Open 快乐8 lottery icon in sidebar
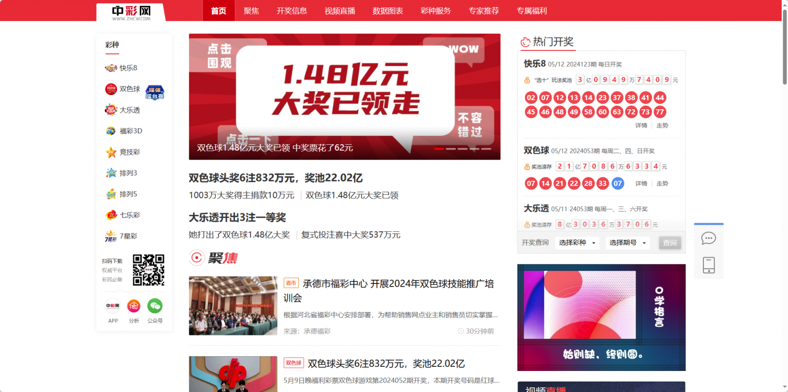The width and height of the screenshot is (788, 392). click(x=111, y=68)
